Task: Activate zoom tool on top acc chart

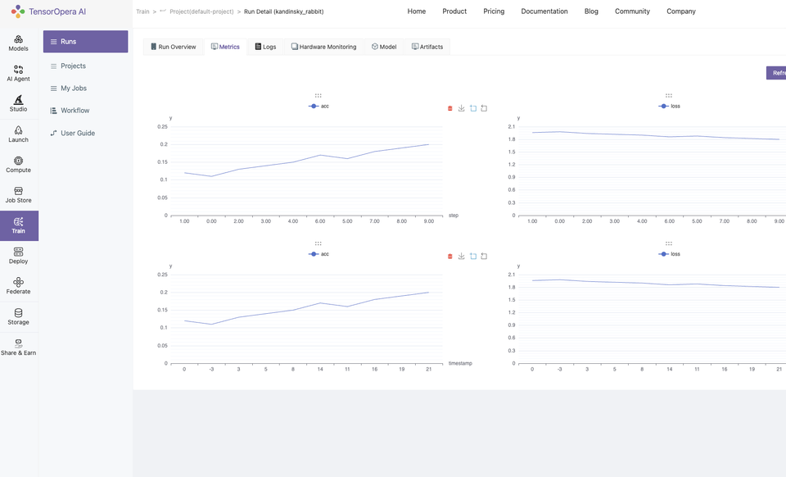Action: pos(472,108)
